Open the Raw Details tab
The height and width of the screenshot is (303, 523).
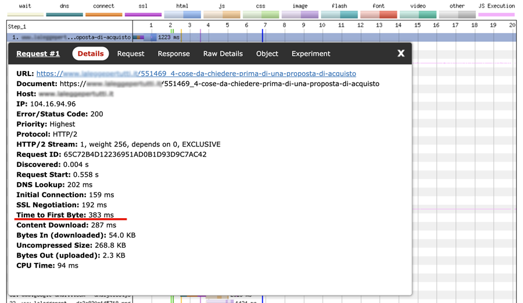point(223,54)
